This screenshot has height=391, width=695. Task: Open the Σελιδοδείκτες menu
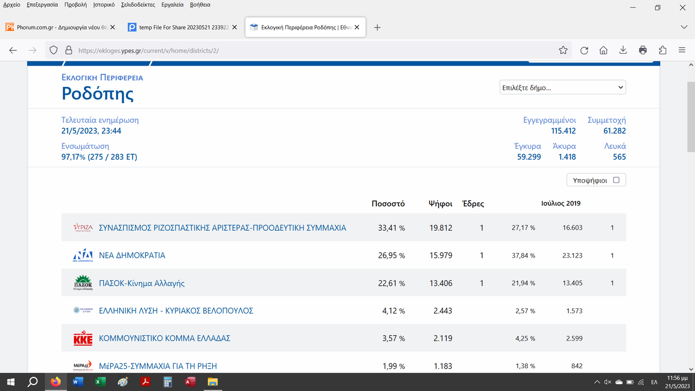click(138, 5)
